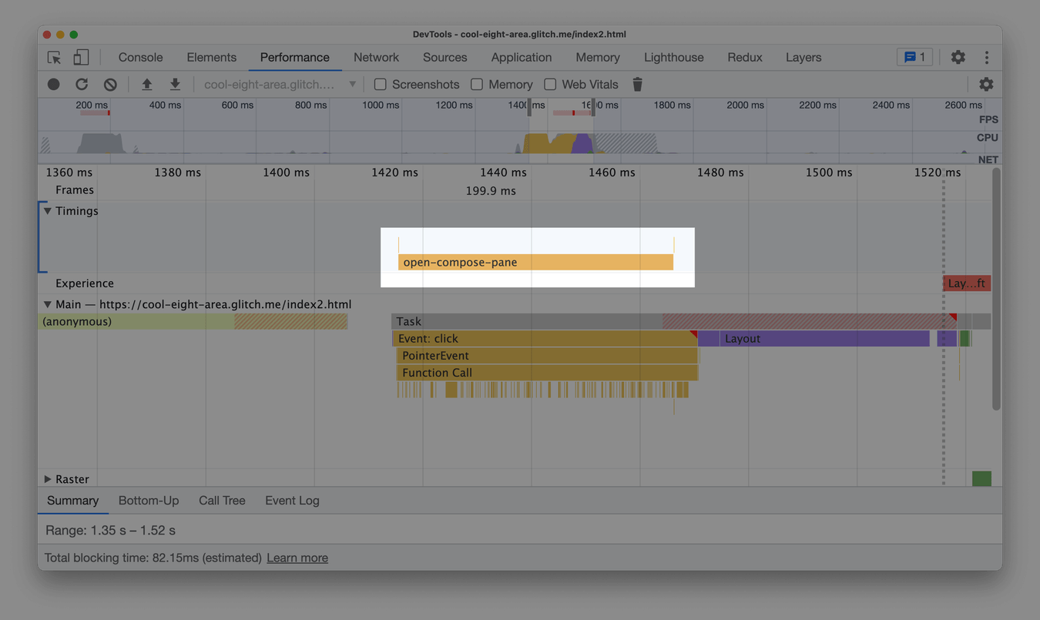Clear the current recording
Viewport: 1040px width, 620px height.
point(109,84)
